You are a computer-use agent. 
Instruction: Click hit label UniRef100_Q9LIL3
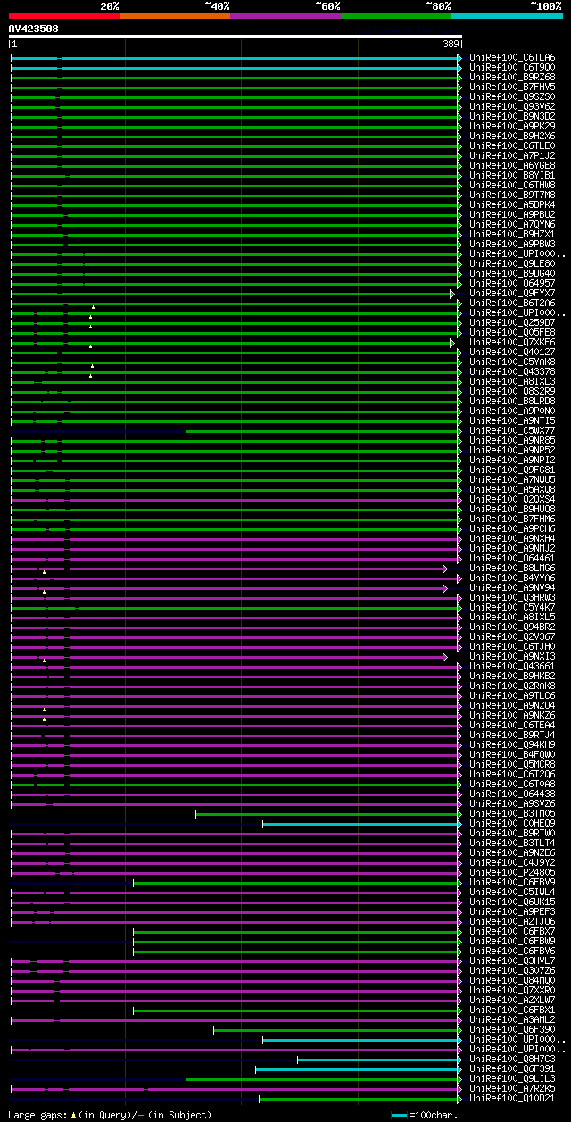[x=512, y=1078]
